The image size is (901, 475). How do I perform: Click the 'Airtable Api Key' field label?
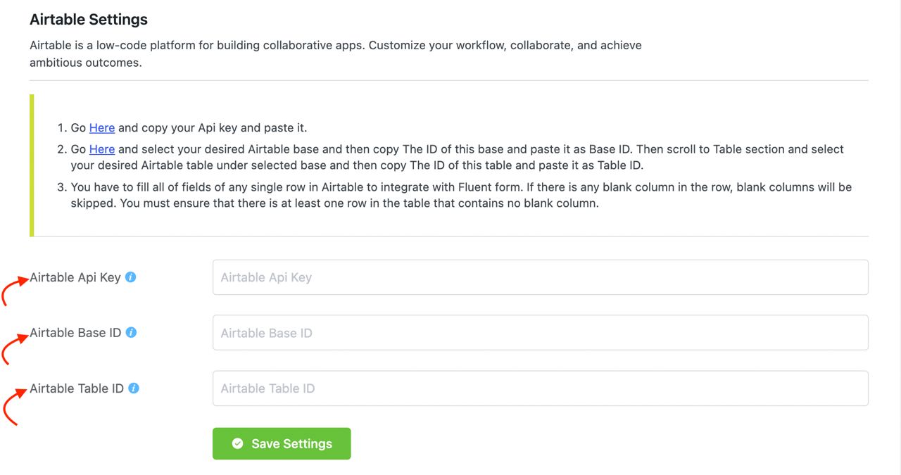[x=75, y=277]
